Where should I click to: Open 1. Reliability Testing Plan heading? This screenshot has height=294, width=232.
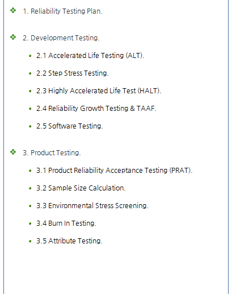point(62,11)
